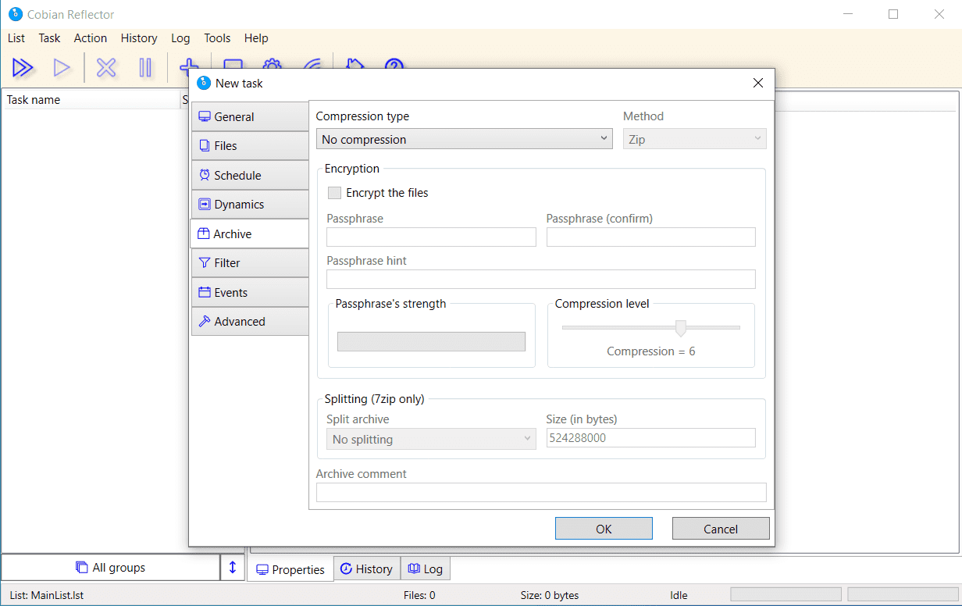Open the Help menu

click(256, 38)
